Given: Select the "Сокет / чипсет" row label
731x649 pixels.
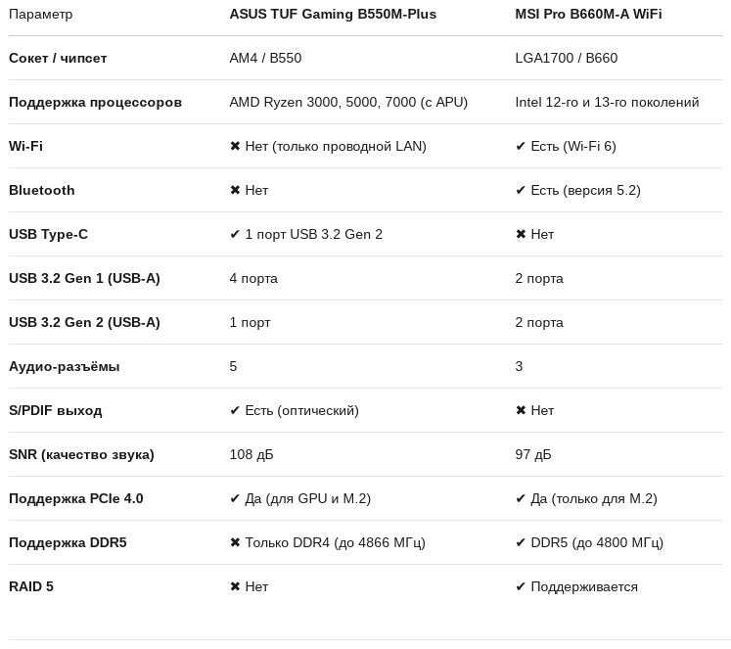Looking at the screenshot, I should click(x=58, y=58).
